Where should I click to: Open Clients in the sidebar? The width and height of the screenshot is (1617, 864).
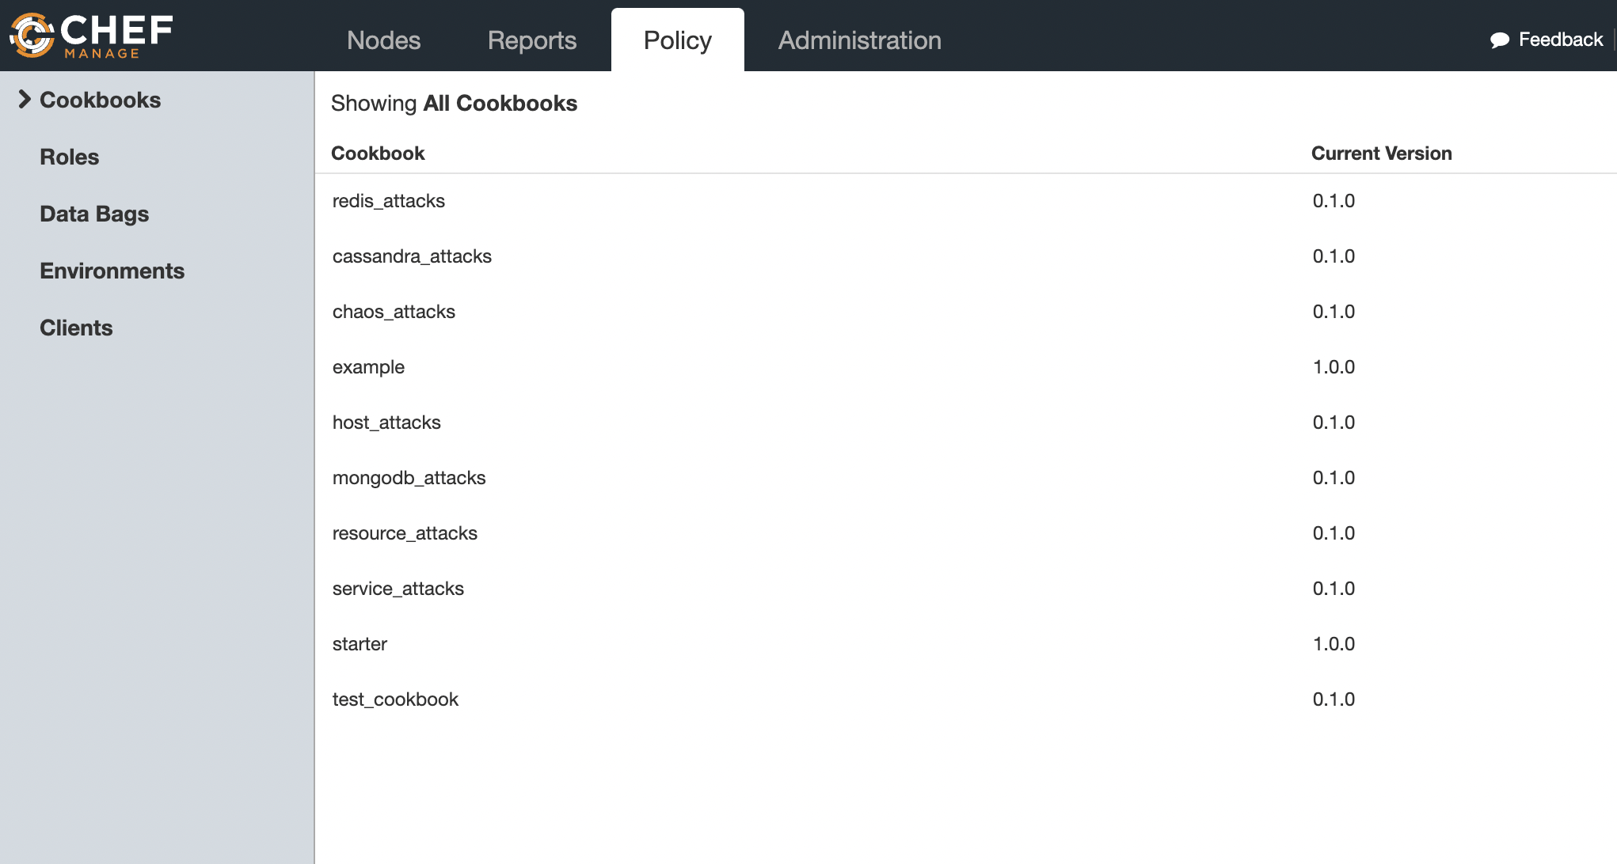point(76,328)
